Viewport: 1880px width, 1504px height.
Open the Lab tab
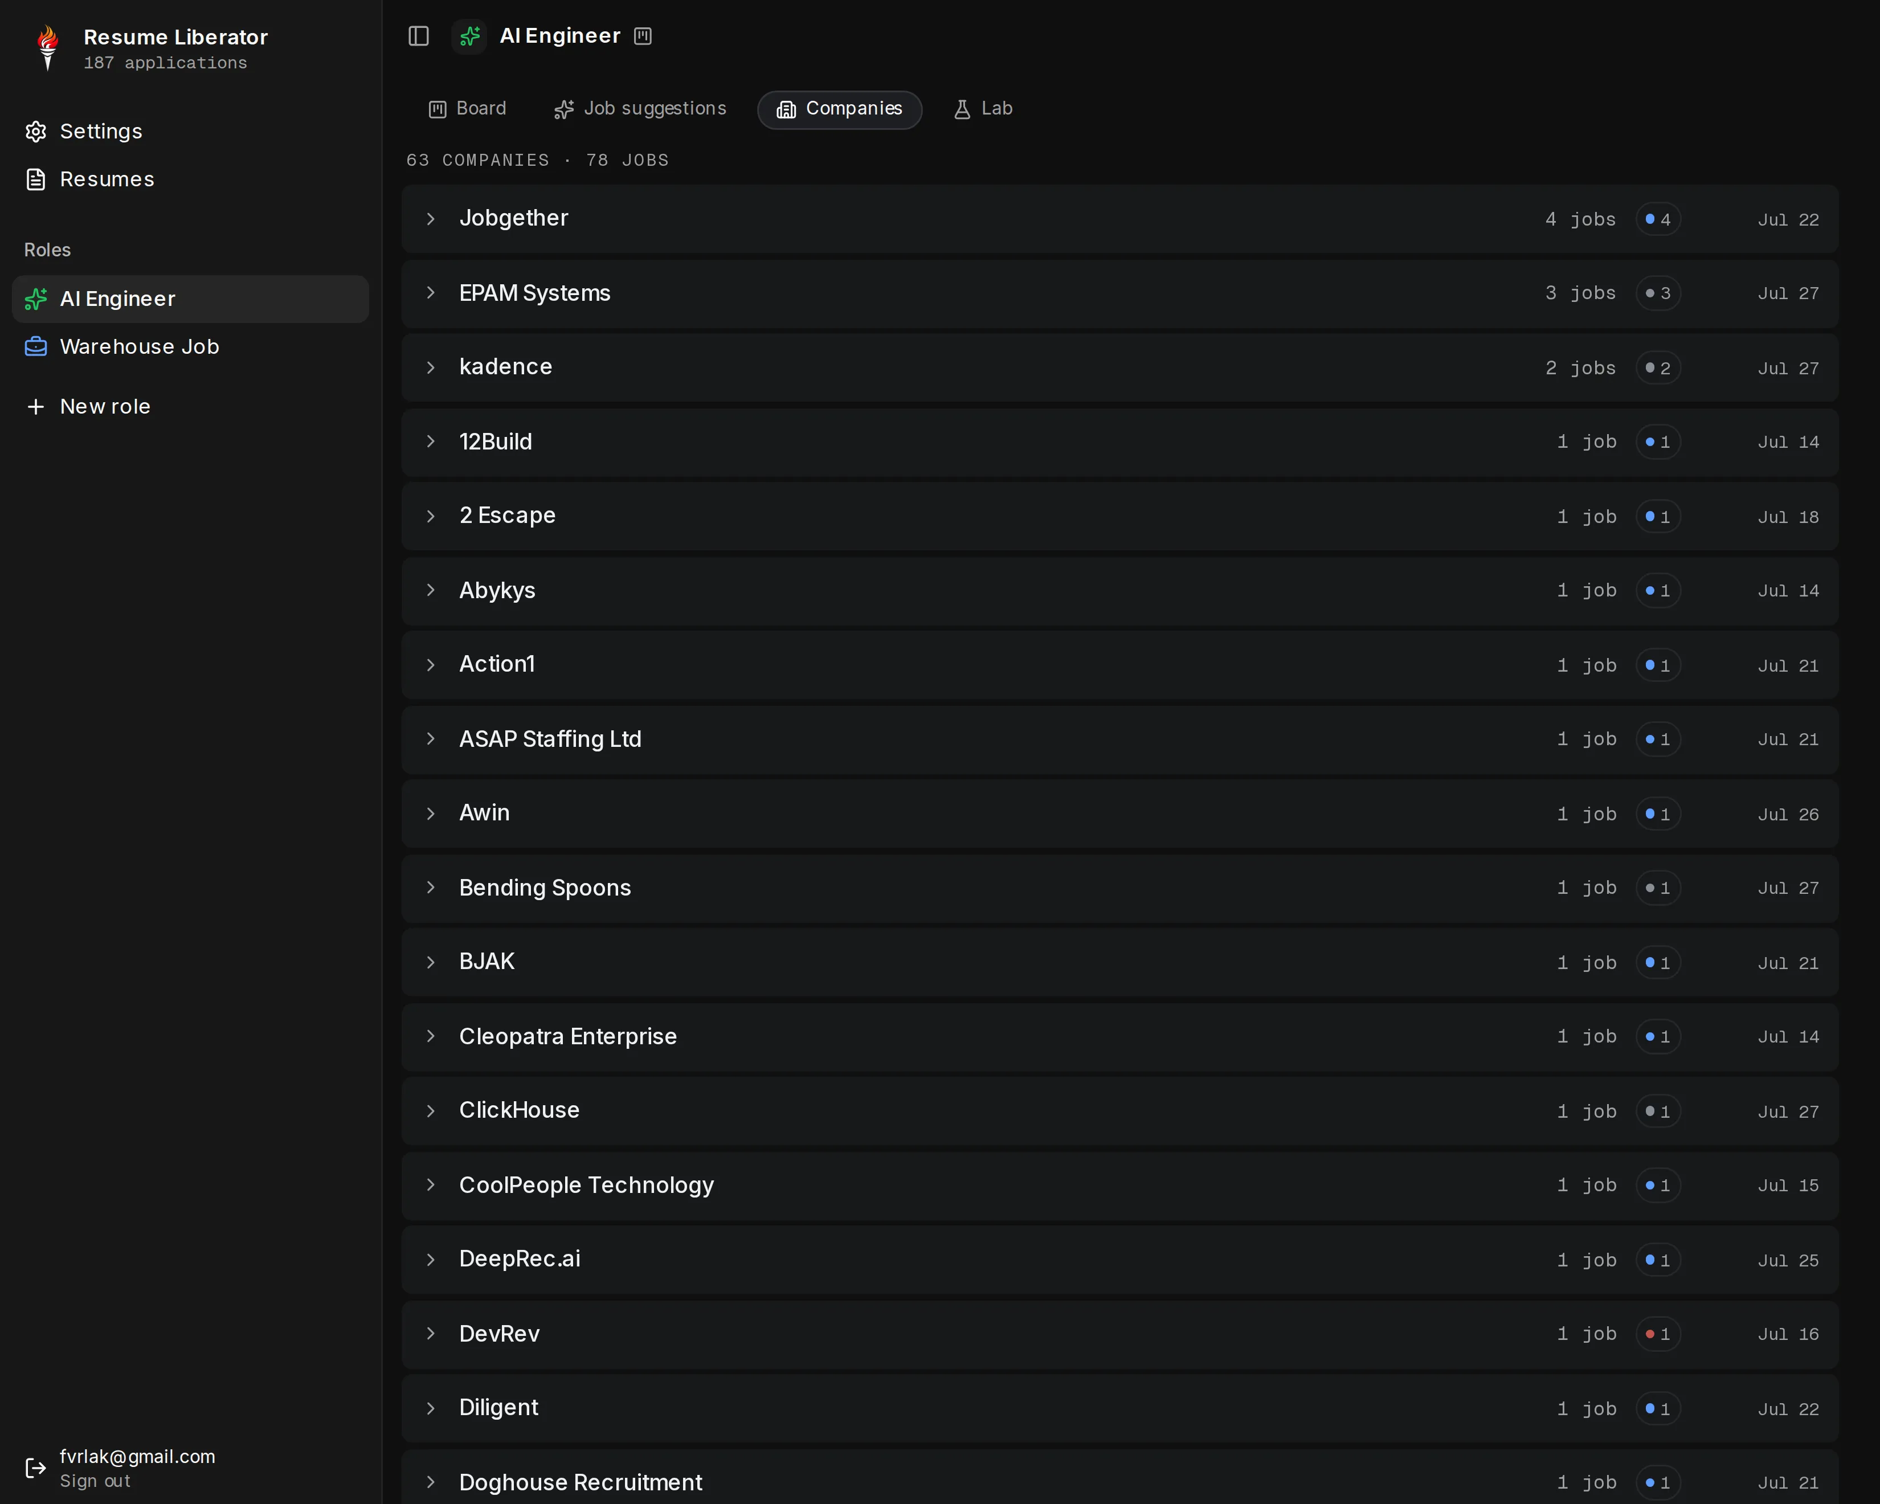pyautogui.click(x=983, y=109)
